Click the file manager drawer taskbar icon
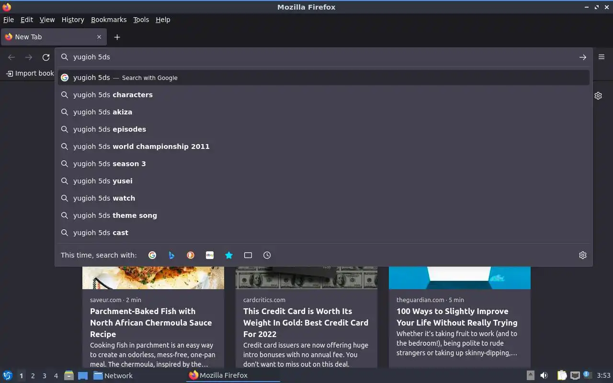This screenshot has width=613, height=383. coord(69,375)
